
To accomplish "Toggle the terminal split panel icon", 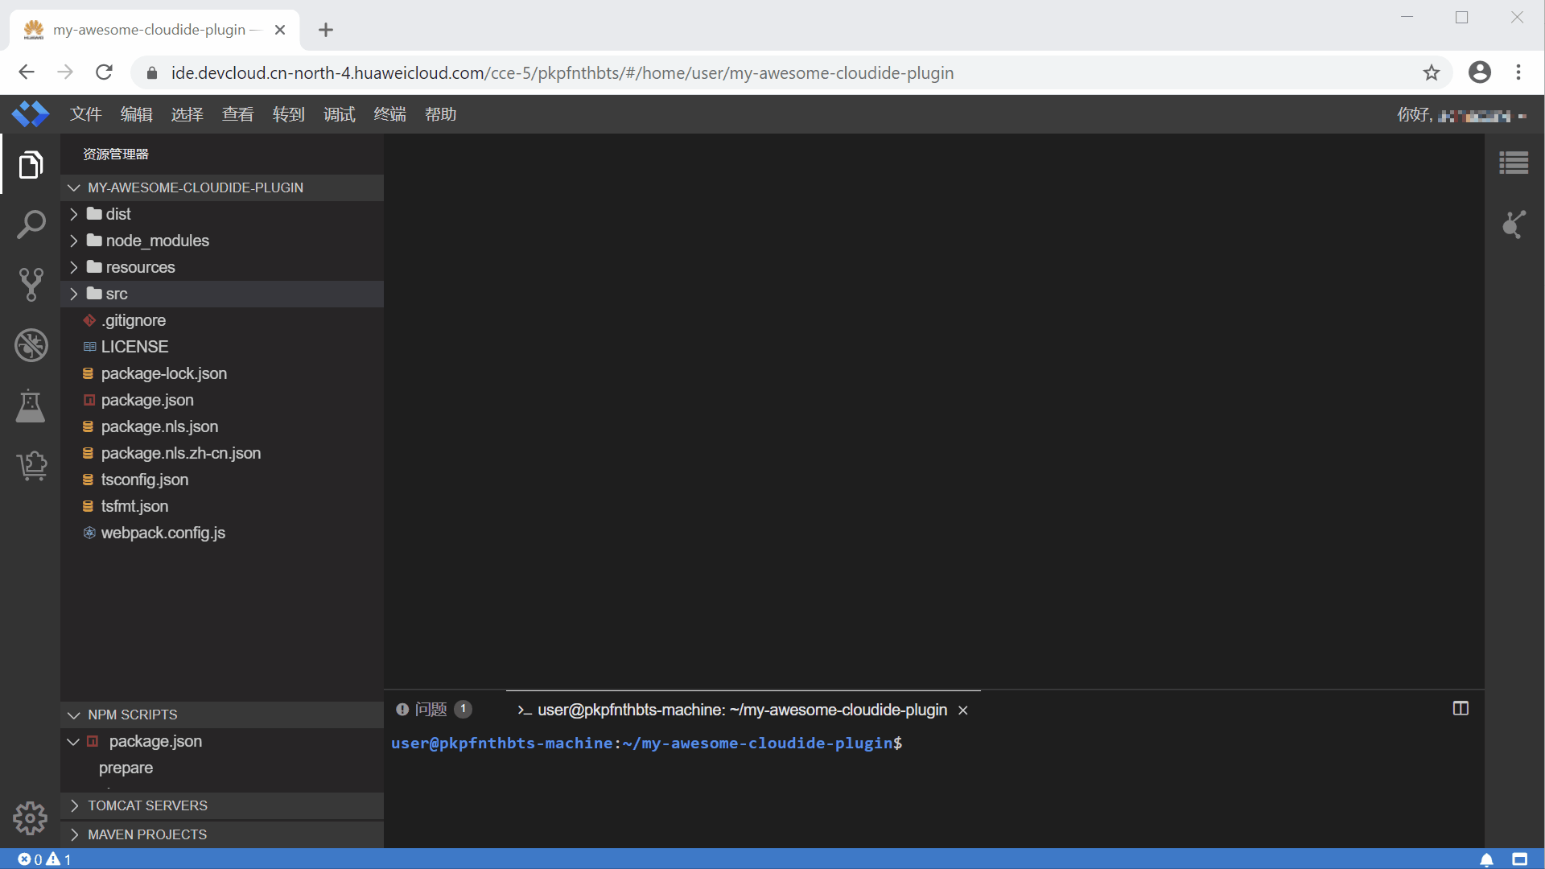I will pyautogui.click(x=1461, y=708).
